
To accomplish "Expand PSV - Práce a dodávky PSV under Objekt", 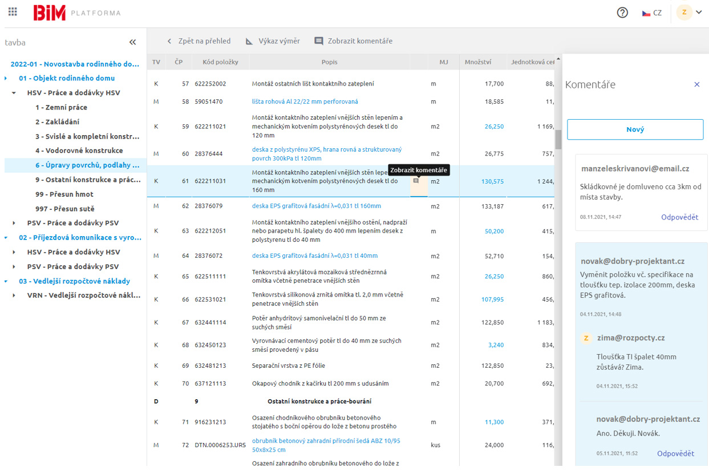I will pos(14,223).
